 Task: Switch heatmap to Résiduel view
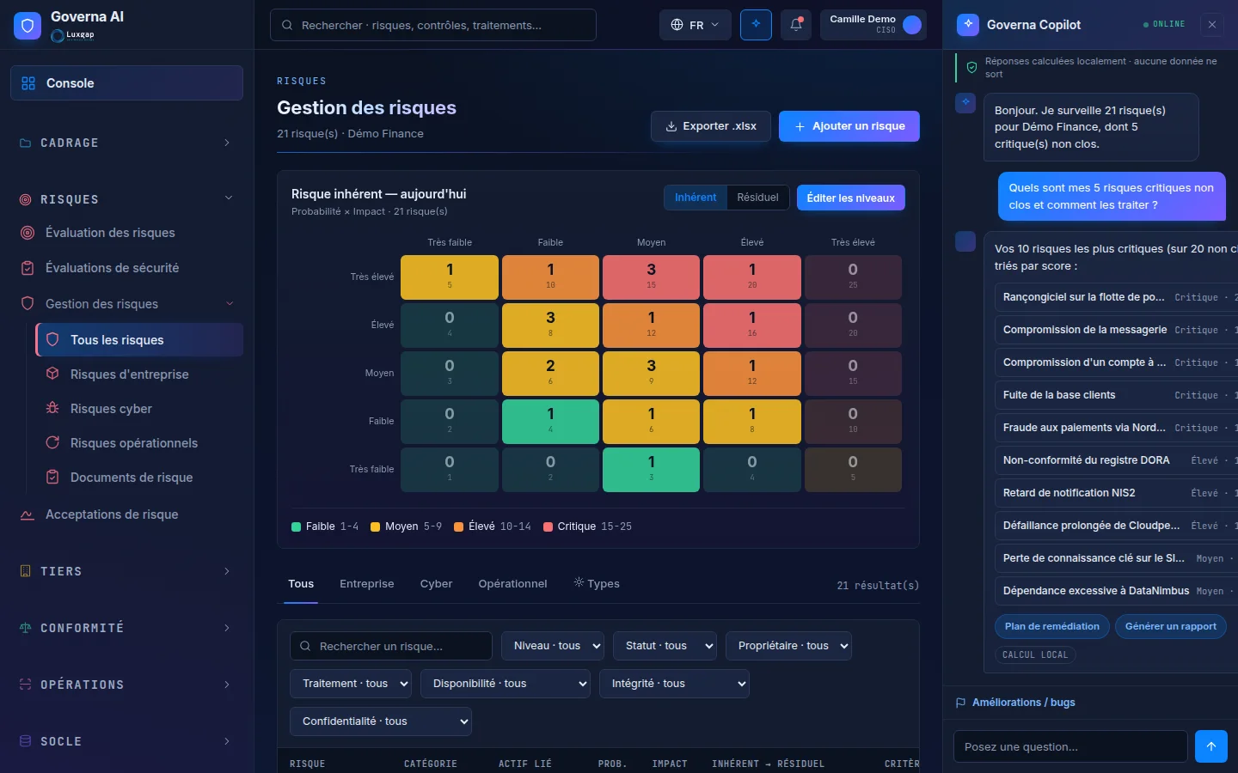click(757, 198)
